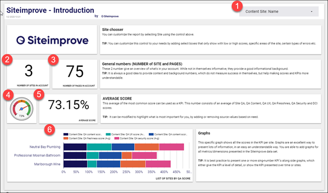
Task: Click the 250% x-axis tick label
Action: click(126, 172)
